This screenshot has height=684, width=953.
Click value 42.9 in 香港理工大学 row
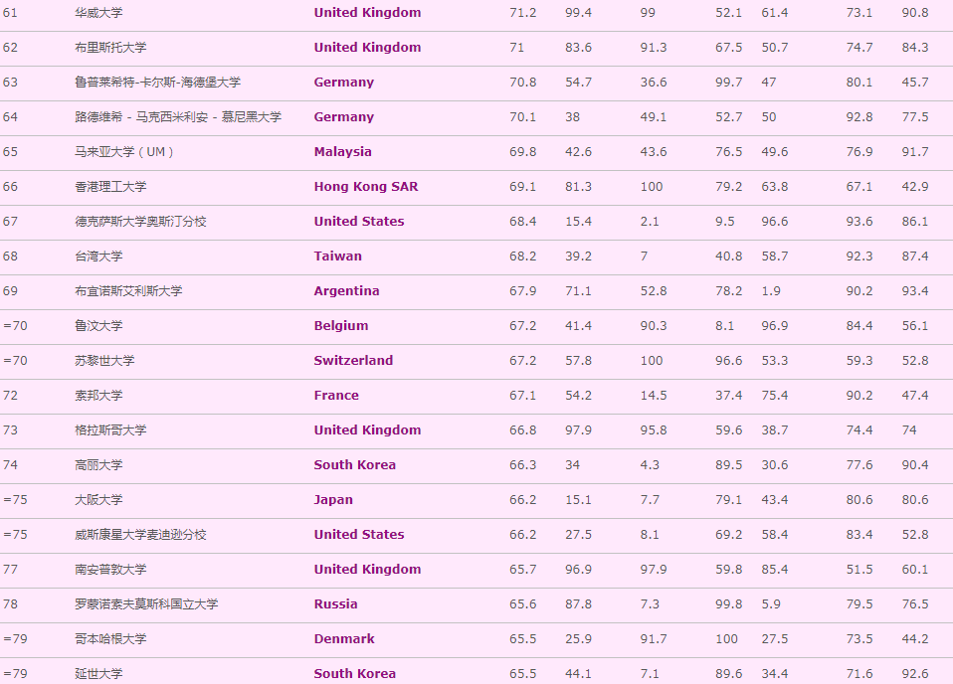pyautogui.click(x=915, y=187)
